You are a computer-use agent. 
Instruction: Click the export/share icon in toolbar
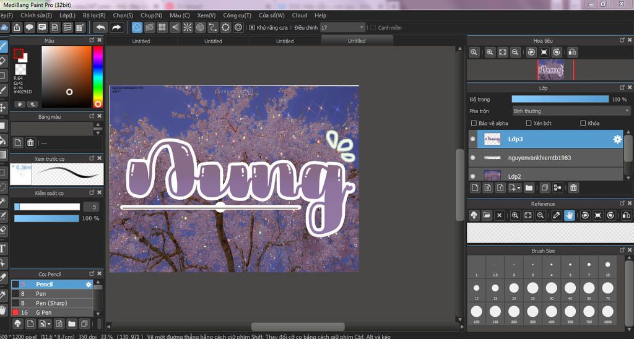(17, 27)
